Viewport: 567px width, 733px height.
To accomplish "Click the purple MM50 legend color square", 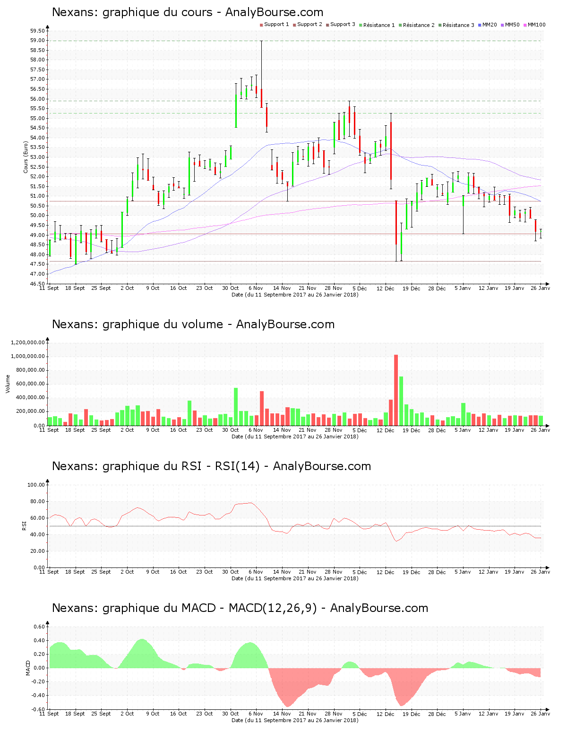I will coord(503,25).
